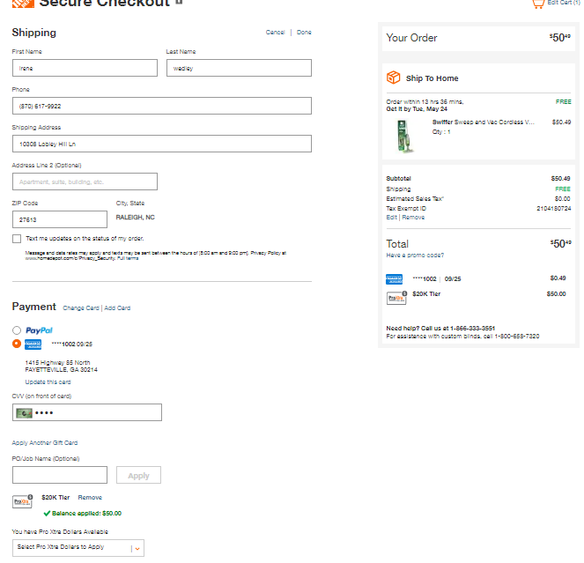
Task: Click the PO/Job Name input field
Action: click(60, 475)
